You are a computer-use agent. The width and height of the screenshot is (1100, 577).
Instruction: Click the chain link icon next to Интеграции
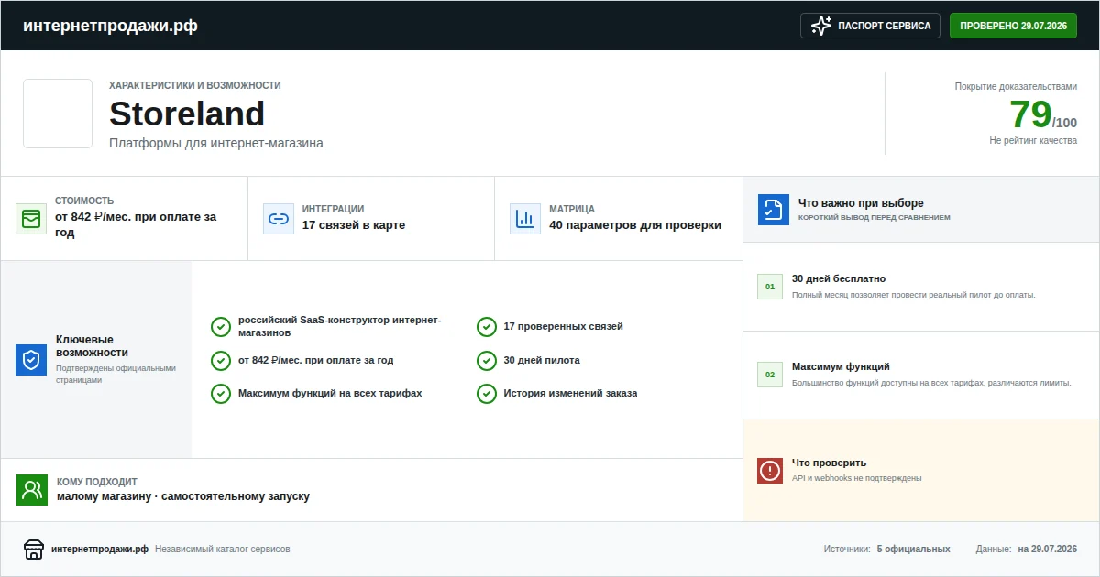[x=279, y=219]
